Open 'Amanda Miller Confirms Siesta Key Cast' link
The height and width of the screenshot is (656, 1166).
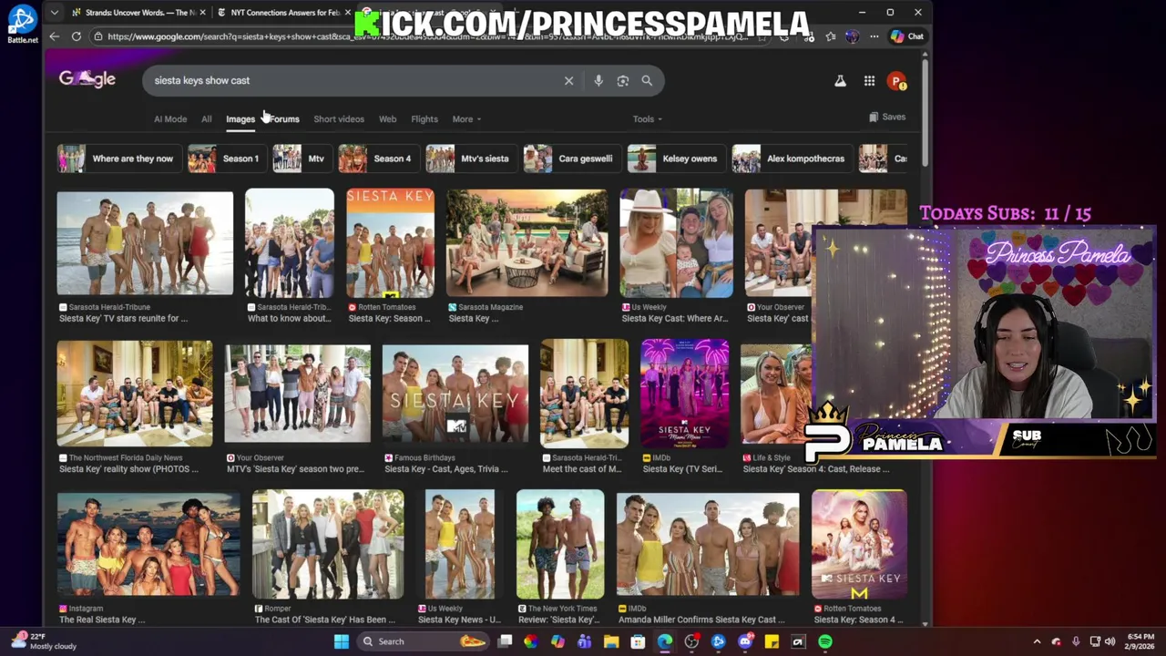pos(701,620)
